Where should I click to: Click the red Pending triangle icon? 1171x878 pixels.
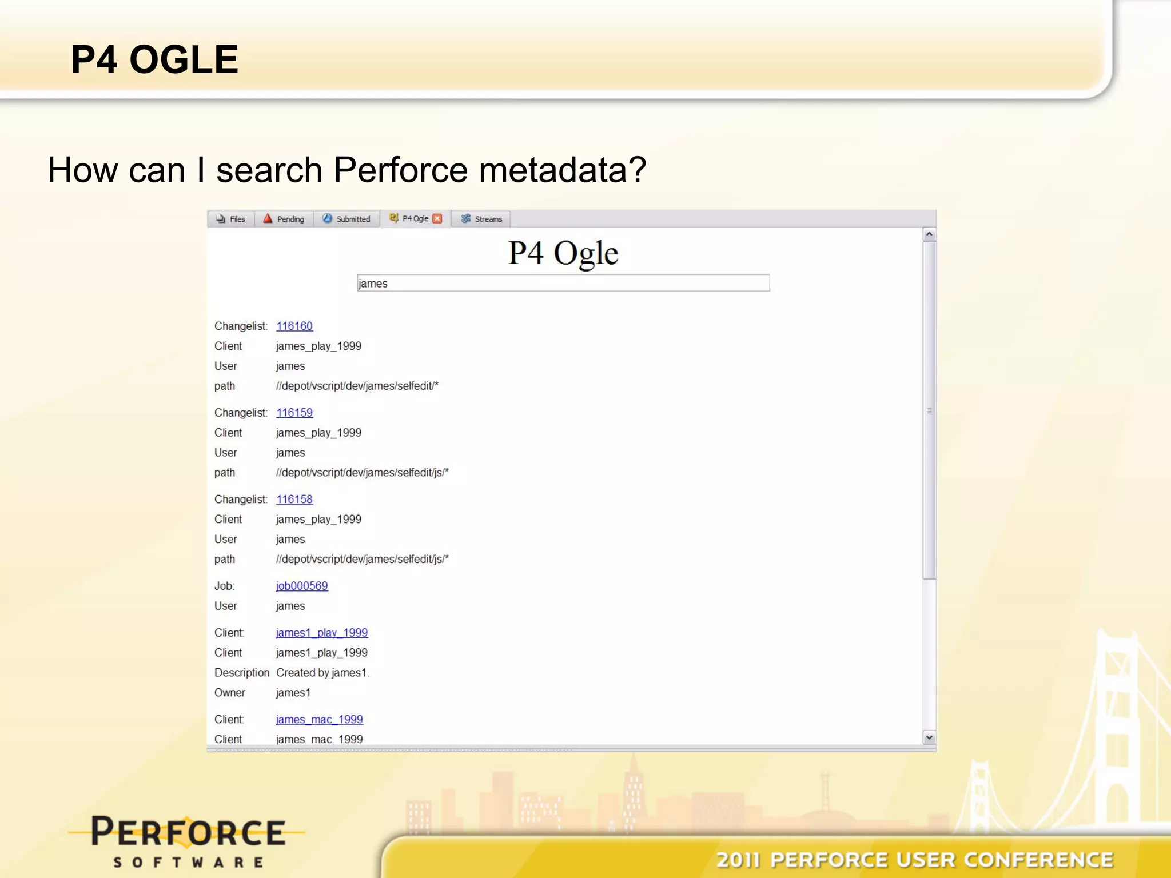[x=268, y=218]
